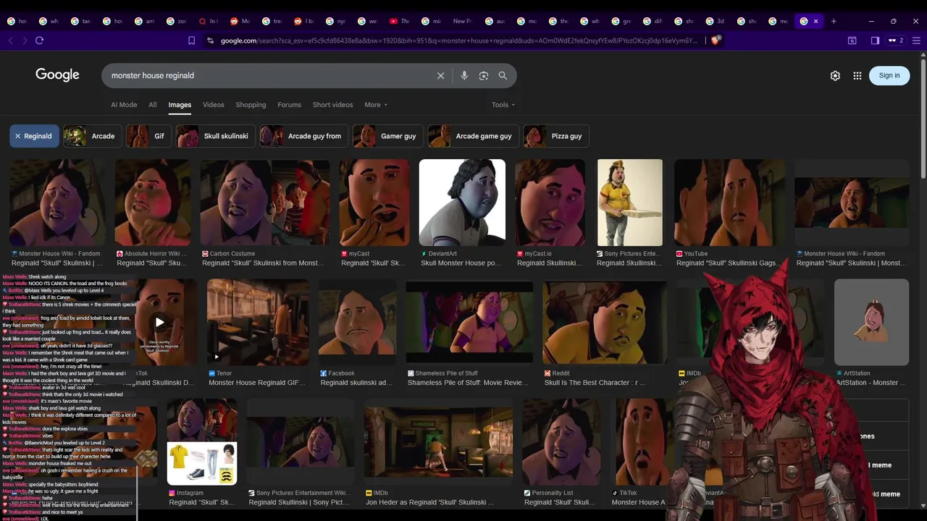The image size is (927, 521).
Task: Open Shameless Pile of Stuff Movie Review link
Action: pos(468,383)
